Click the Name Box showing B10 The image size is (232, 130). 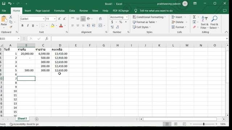point(9,39)
